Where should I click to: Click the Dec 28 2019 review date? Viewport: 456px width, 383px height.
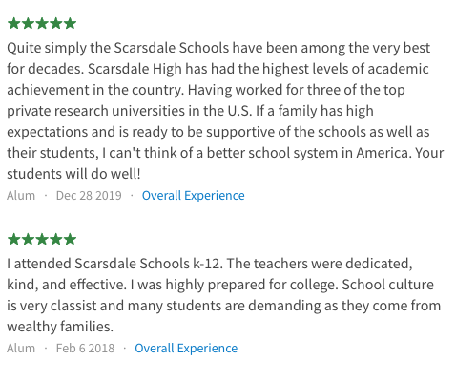(x=89, y=196)
